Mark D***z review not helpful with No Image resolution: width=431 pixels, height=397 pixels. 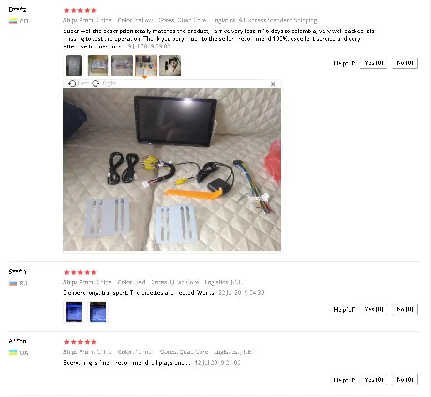point(405,63)
